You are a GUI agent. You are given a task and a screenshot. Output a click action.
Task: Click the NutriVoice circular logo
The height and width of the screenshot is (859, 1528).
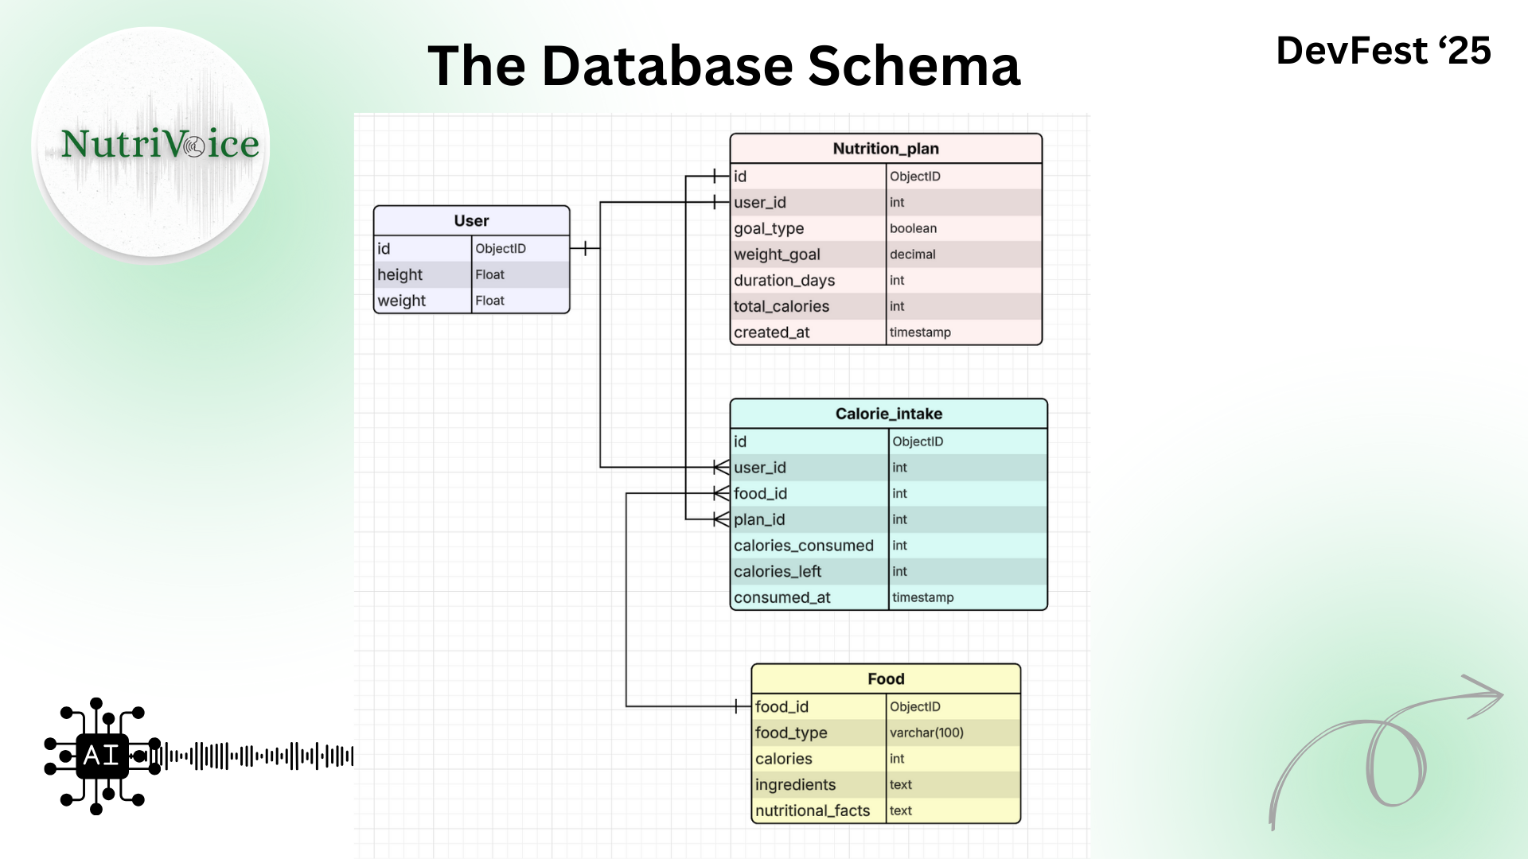pyautogui.click(x=151, y=145)
